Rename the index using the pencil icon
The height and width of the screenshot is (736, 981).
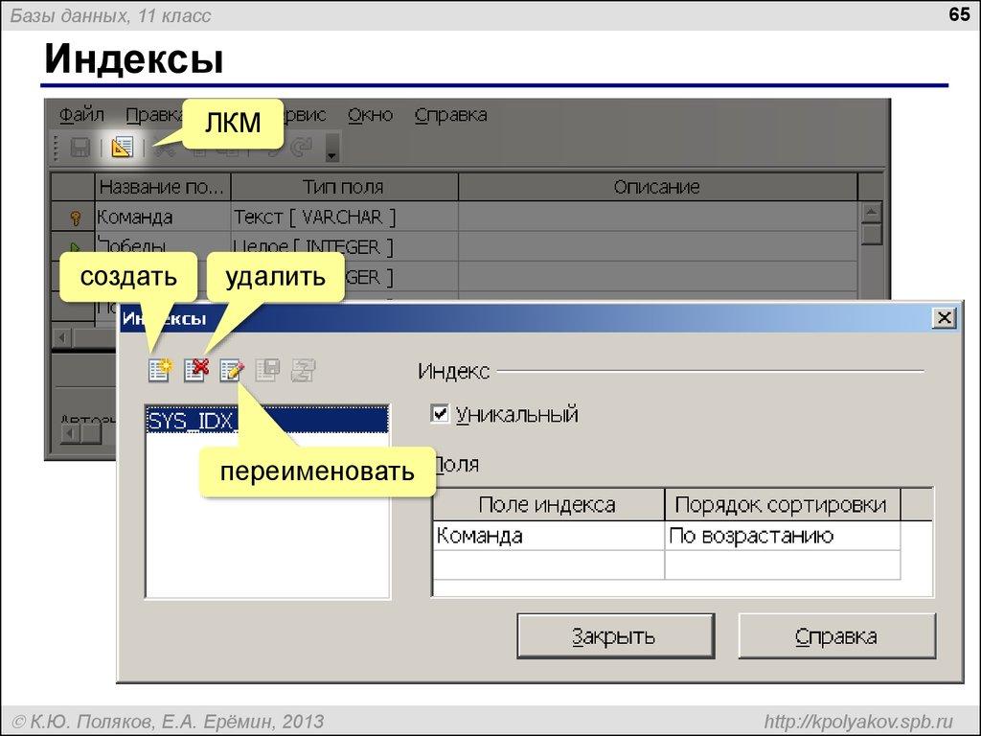(231, 370)
